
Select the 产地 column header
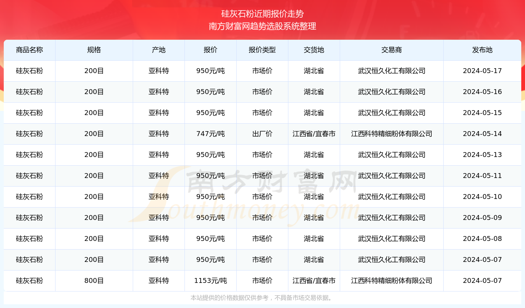pyautogui.click(x=159, y=50)
